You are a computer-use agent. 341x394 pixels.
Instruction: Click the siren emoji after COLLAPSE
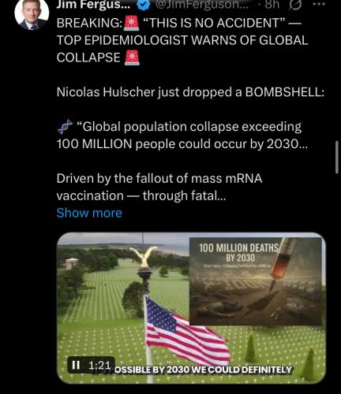click(x=132, y=58)
